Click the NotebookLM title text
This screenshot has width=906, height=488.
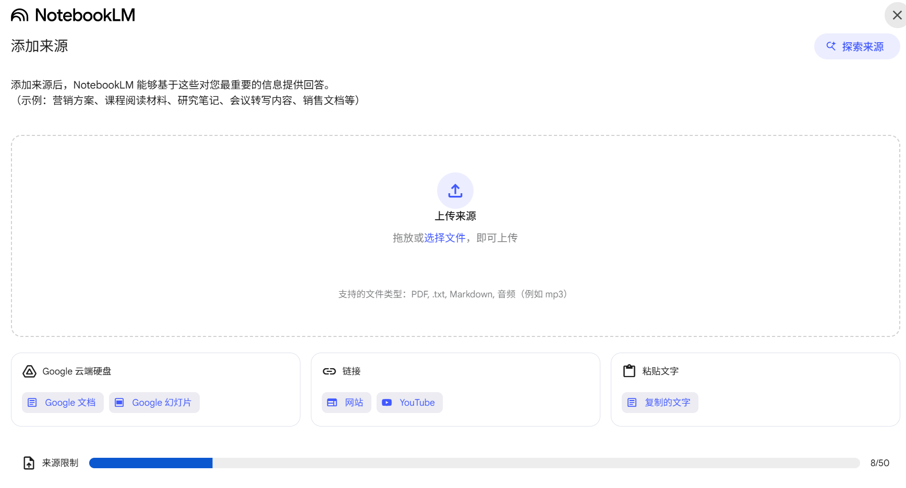pyautogui.click(x=85, y=15)
